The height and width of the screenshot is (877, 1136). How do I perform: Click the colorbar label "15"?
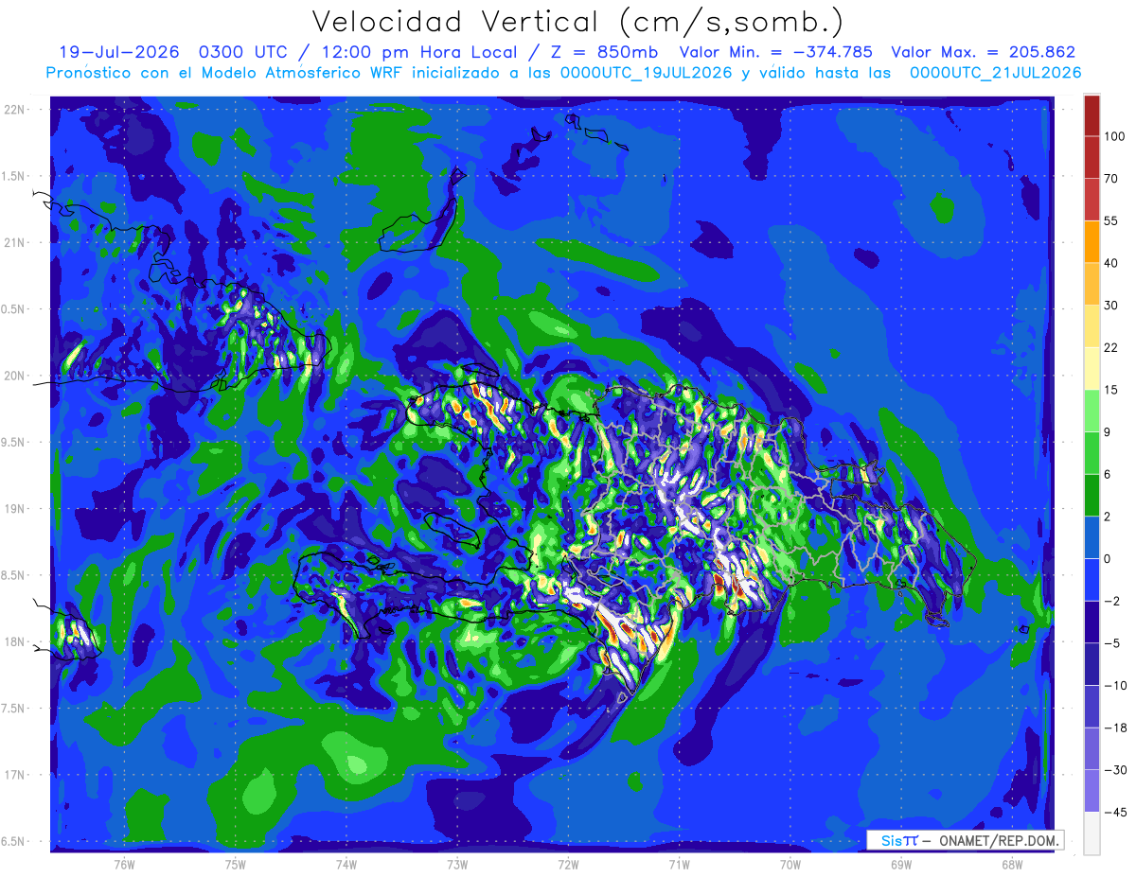coord(1110,389)
